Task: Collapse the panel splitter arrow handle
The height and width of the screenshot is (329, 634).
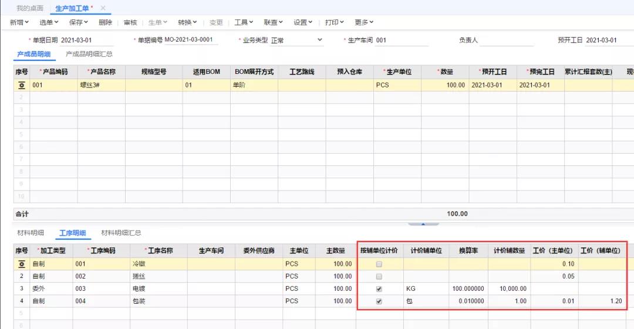Action: 423,223
